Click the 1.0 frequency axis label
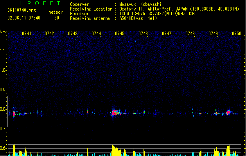 coord(3,70)
